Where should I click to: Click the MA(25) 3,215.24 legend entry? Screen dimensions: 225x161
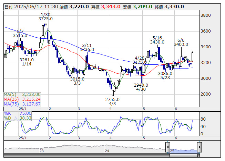[x=22, y=99]
